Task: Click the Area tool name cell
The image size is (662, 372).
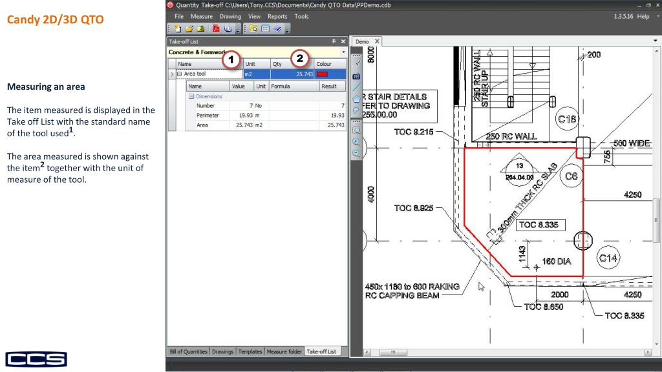Action: [x=209, y=74]
